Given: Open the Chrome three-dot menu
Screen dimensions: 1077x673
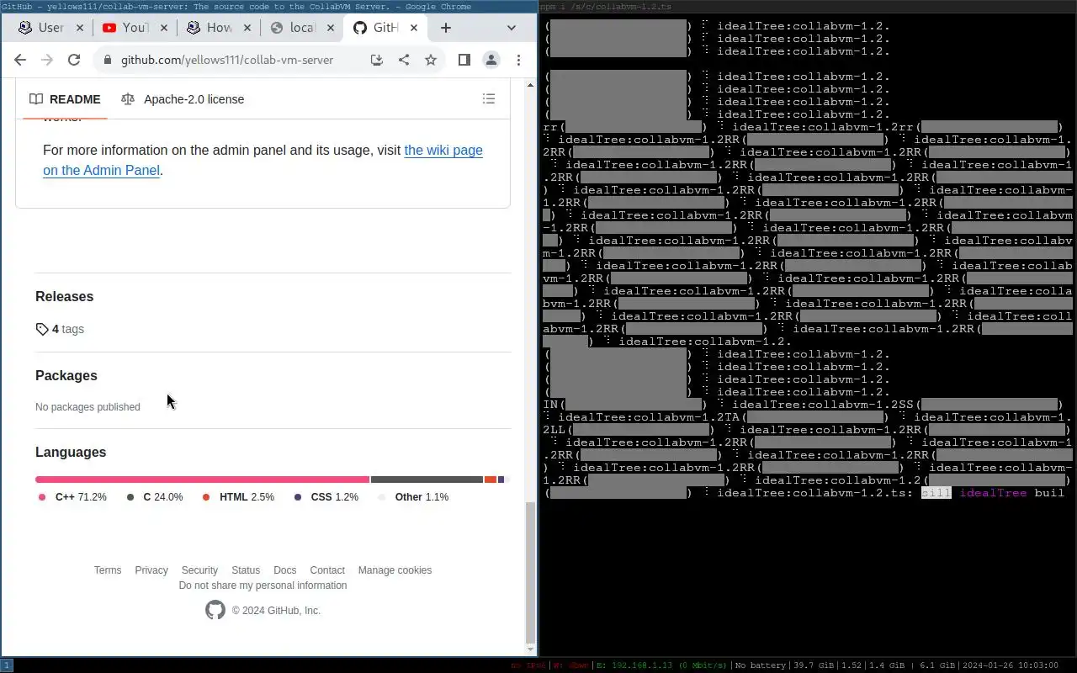Looking at the screenshot, I should pyautogui.click(x=519, y=60).
